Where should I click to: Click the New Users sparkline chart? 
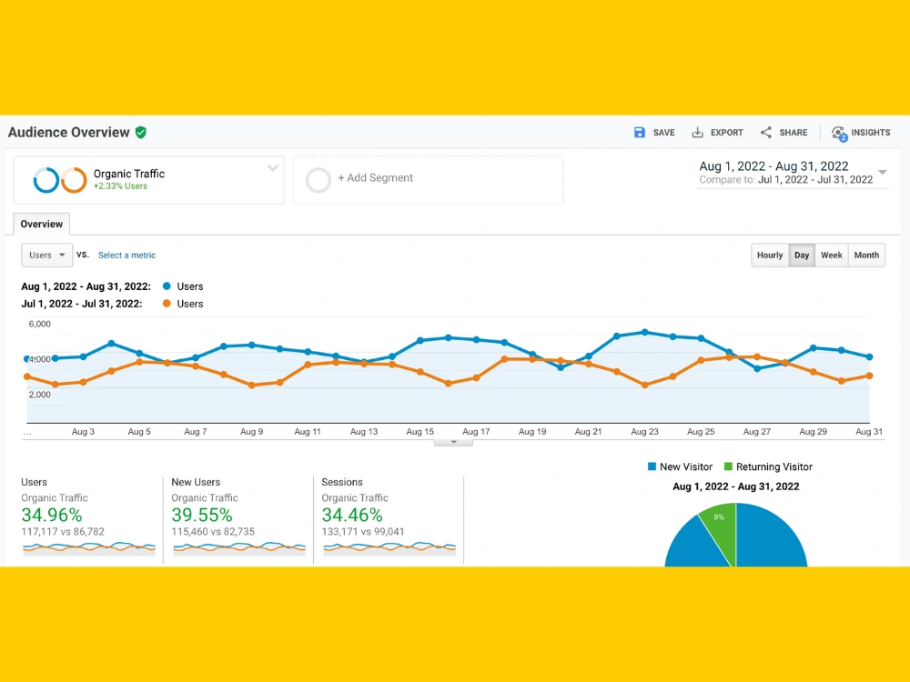coord(239,548)
